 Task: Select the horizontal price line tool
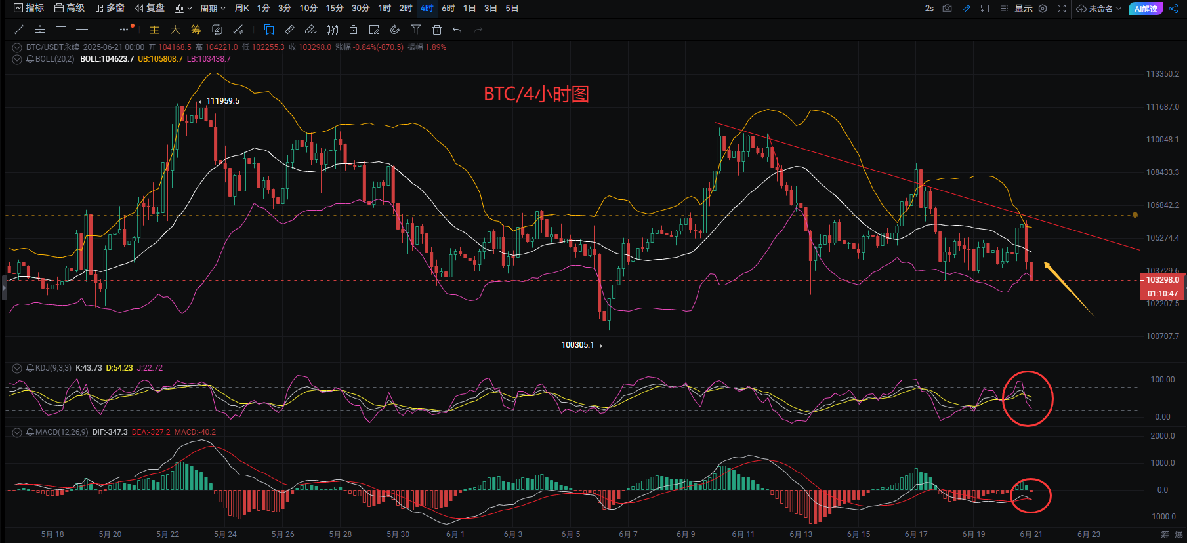tap(82, 30)
